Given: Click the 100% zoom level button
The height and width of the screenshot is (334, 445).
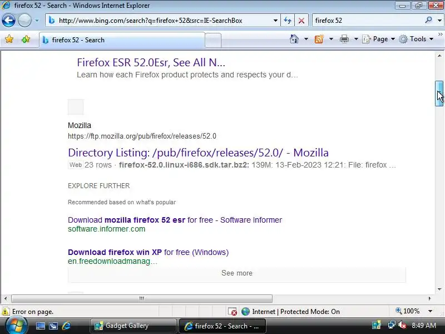Looking at the screenshot, I should (x=408, y=311).
